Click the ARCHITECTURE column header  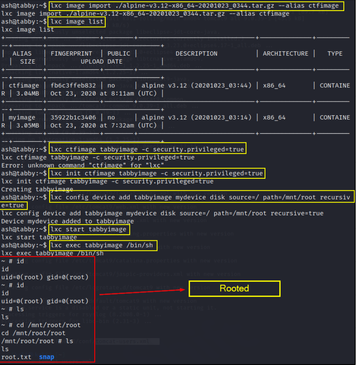286,54
